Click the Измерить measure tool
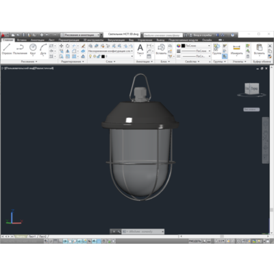Viewport: 274px width, 274px height. pos(236,49)
